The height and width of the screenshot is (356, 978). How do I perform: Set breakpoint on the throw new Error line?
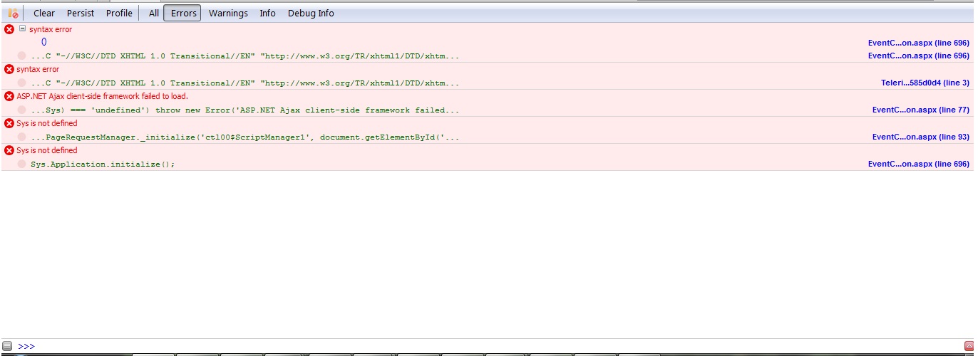(22, 110)
